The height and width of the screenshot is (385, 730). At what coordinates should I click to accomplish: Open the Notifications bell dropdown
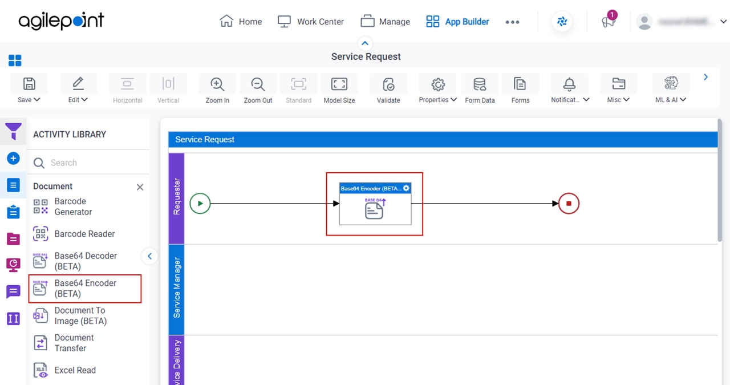point(570,89)
